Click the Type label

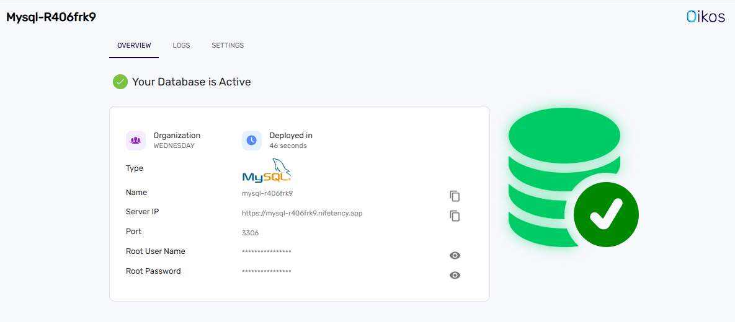point(135,168)
